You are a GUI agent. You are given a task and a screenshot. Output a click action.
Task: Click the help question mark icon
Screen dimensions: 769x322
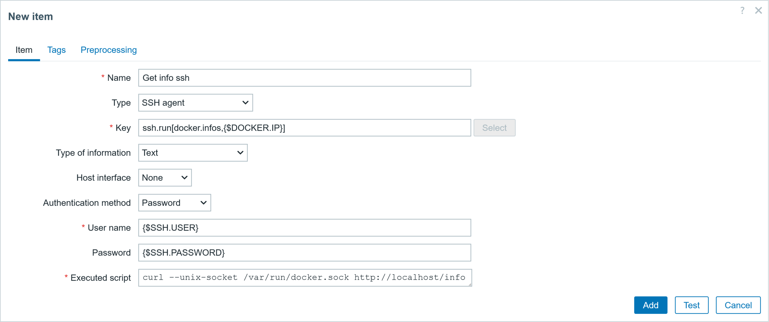(x=742, y=11)
